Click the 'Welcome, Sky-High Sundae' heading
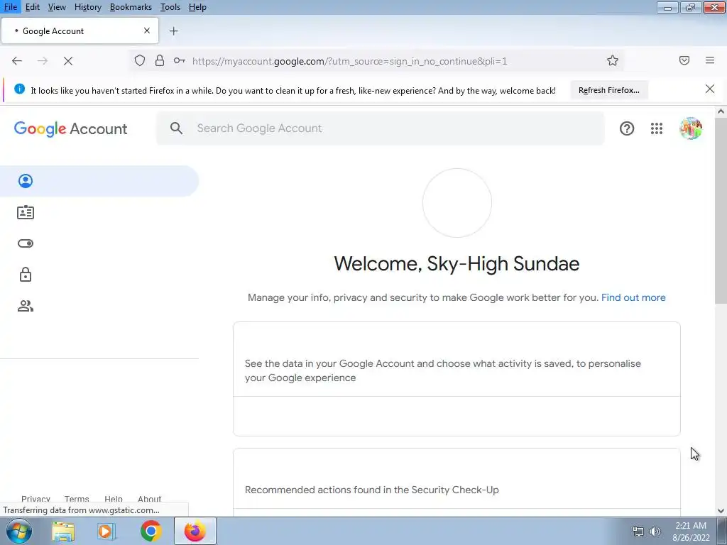This screenshot has height=545, width=727. (457, 264)
